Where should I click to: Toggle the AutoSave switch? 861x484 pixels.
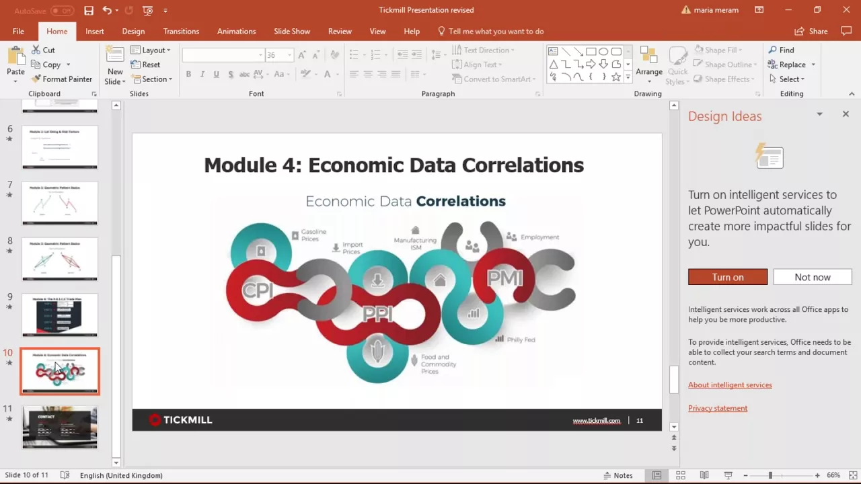(62, 11)
